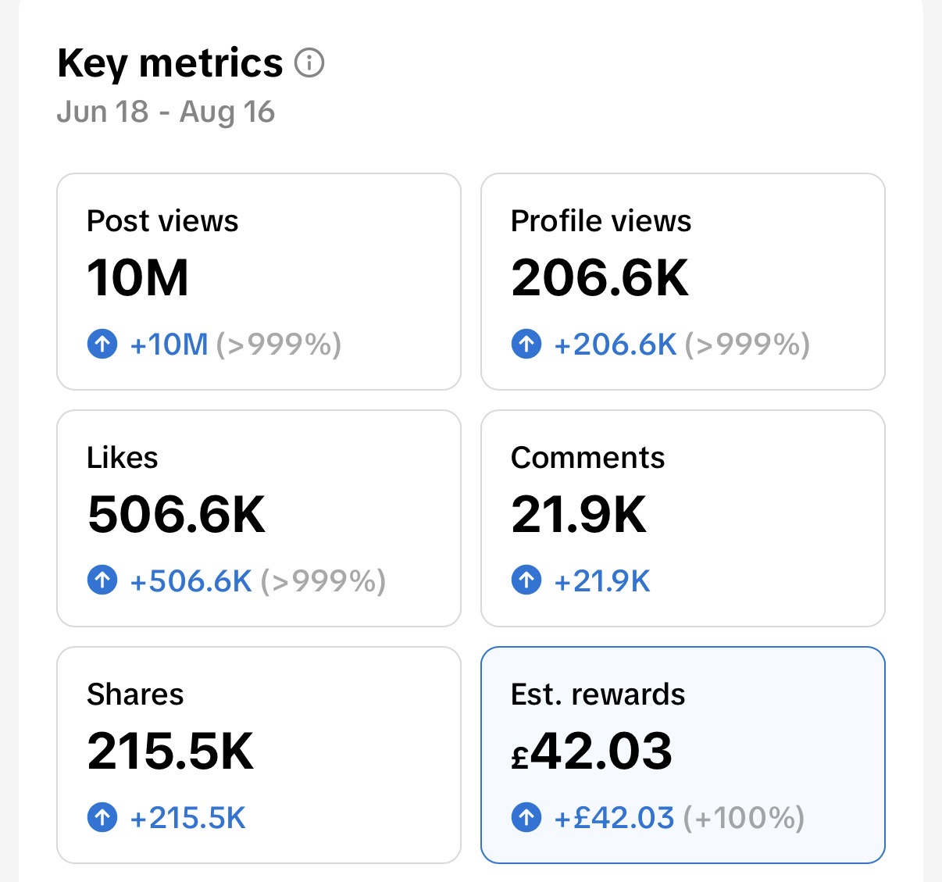Screen dimensions: 942x882
Task: Click the 206.6K profile views number
Action: 600,277
